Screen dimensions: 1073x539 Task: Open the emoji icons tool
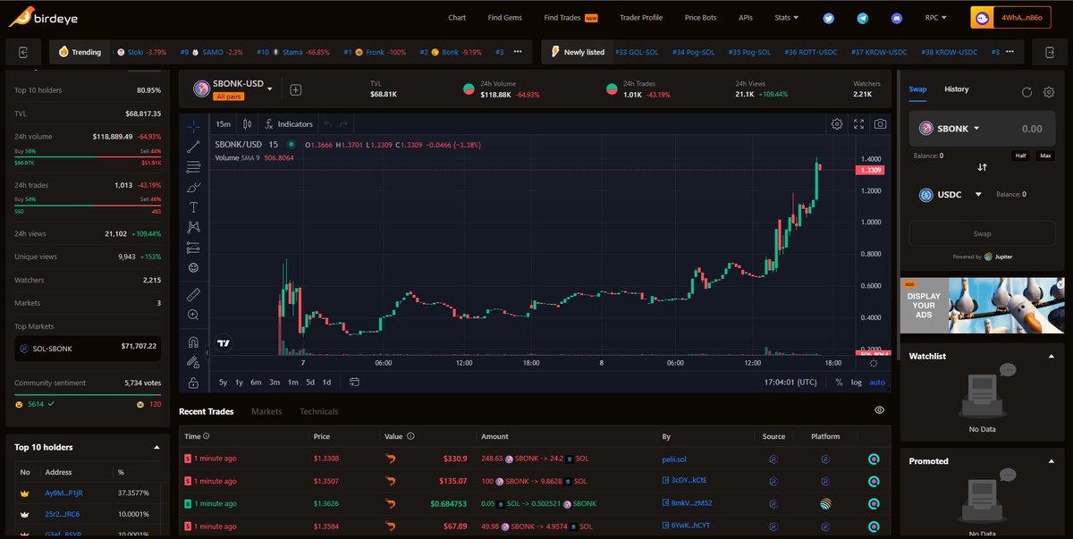point(194,267)
